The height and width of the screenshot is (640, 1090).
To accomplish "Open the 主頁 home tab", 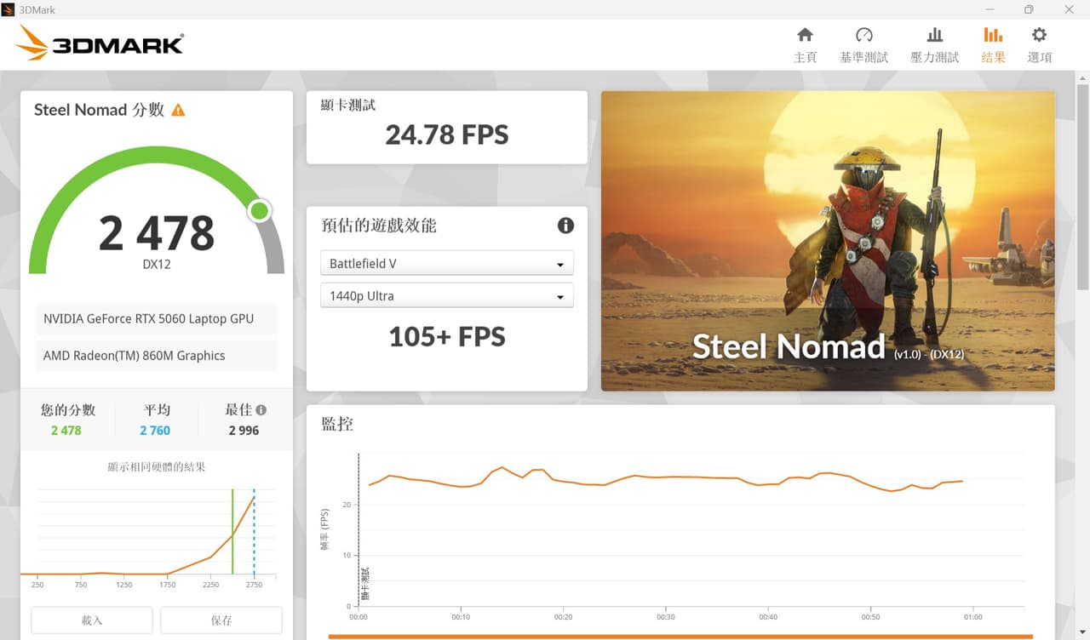I will (x=805, y=45).
